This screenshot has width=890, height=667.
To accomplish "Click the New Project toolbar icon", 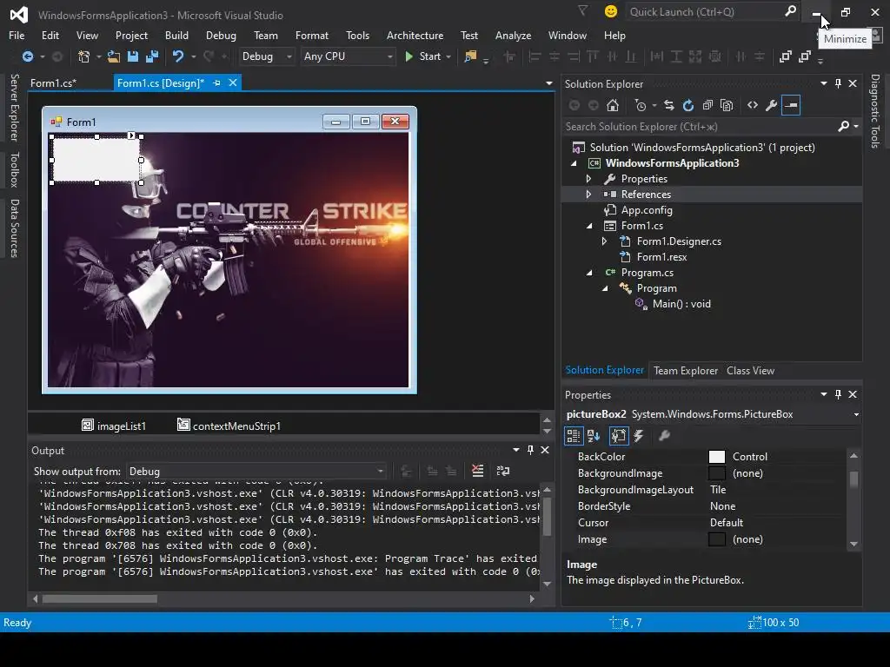I will point(84,56).
